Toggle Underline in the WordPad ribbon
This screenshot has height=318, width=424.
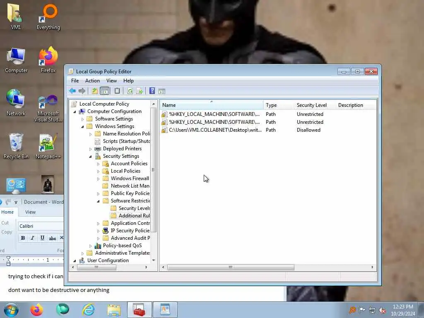point(42,238)
